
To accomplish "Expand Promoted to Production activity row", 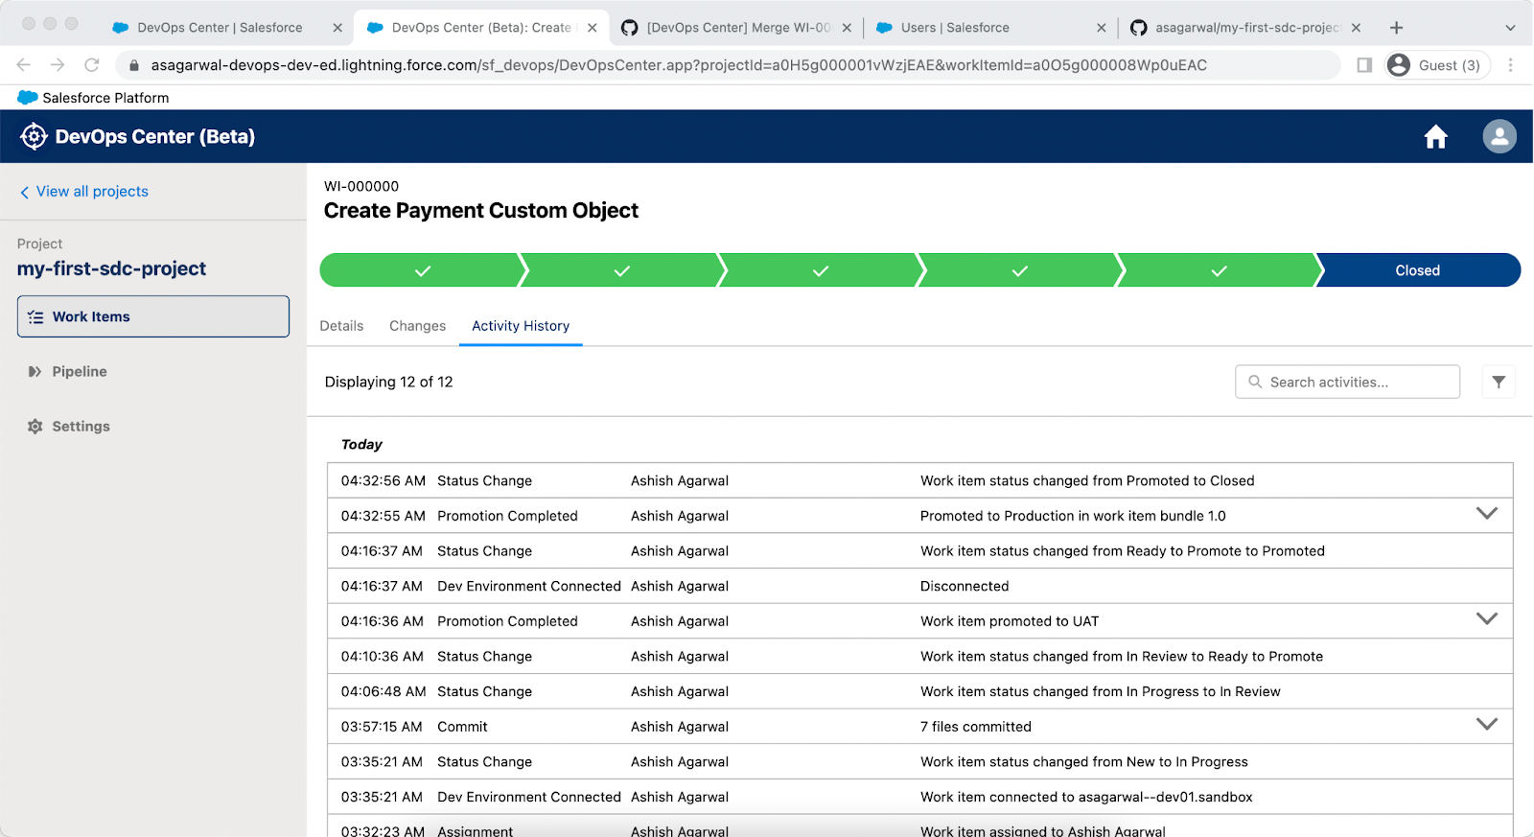I will (1486, 514).
